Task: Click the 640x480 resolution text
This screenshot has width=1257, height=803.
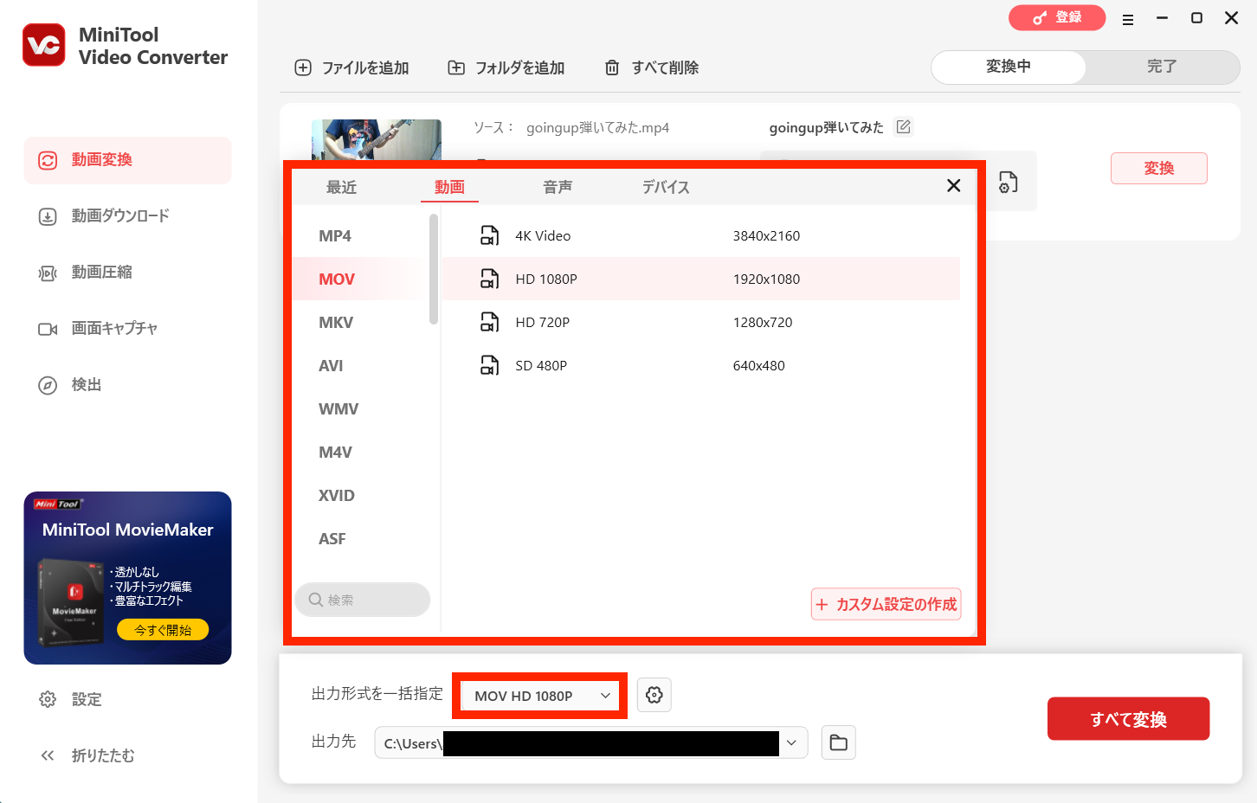Action: (x=758, y=365)
